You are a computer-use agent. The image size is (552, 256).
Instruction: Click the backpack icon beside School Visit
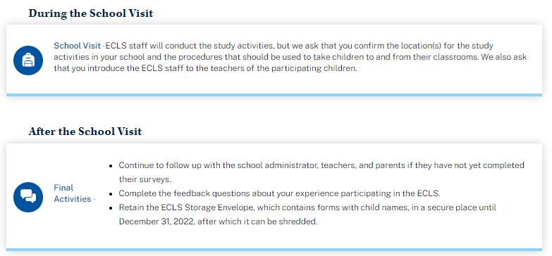[28, 60]
